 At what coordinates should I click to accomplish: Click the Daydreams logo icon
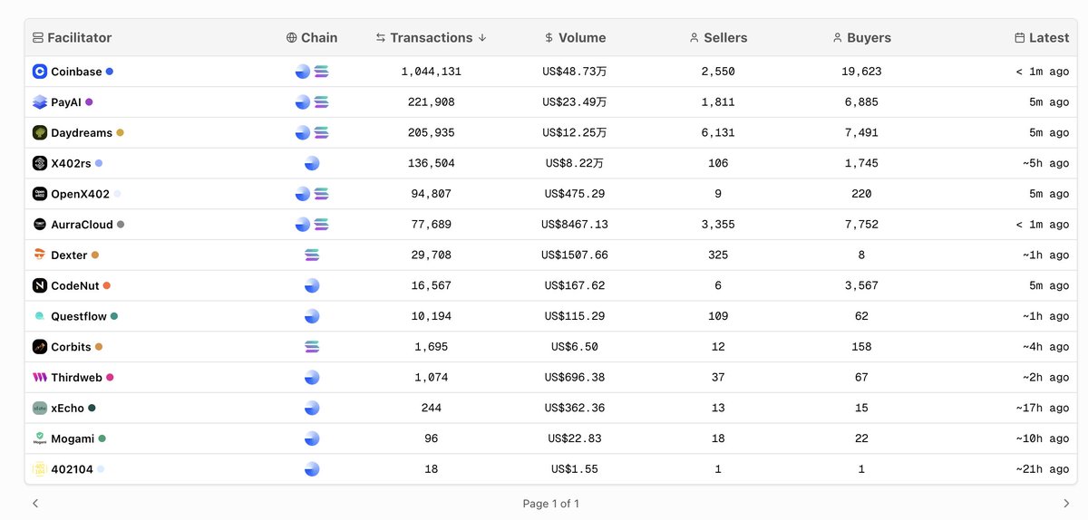[40, 133]
